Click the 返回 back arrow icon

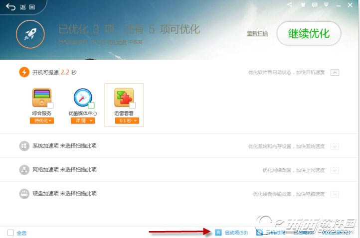click(10, 7)
